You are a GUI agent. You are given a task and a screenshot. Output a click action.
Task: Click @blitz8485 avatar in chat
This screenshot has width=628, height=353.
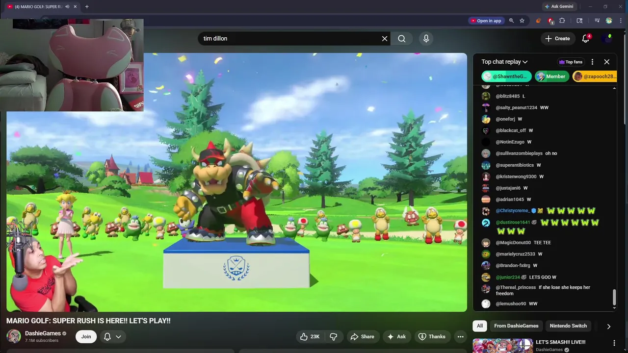tap(486, 96)
